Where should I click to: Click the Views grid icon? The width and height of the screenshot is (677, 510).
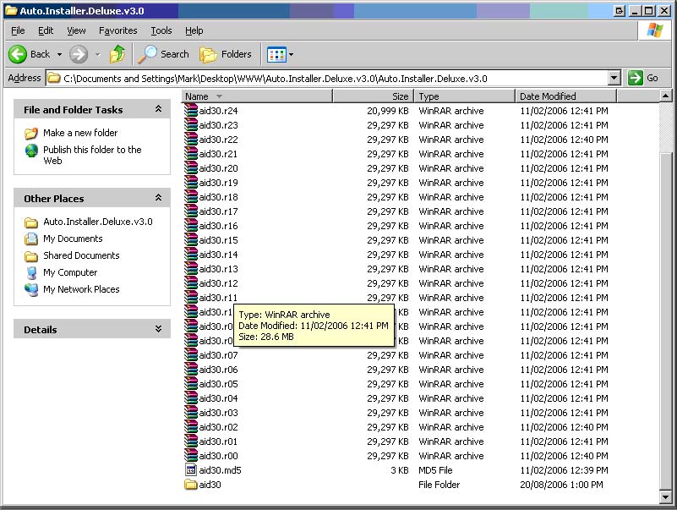[276, 55]
